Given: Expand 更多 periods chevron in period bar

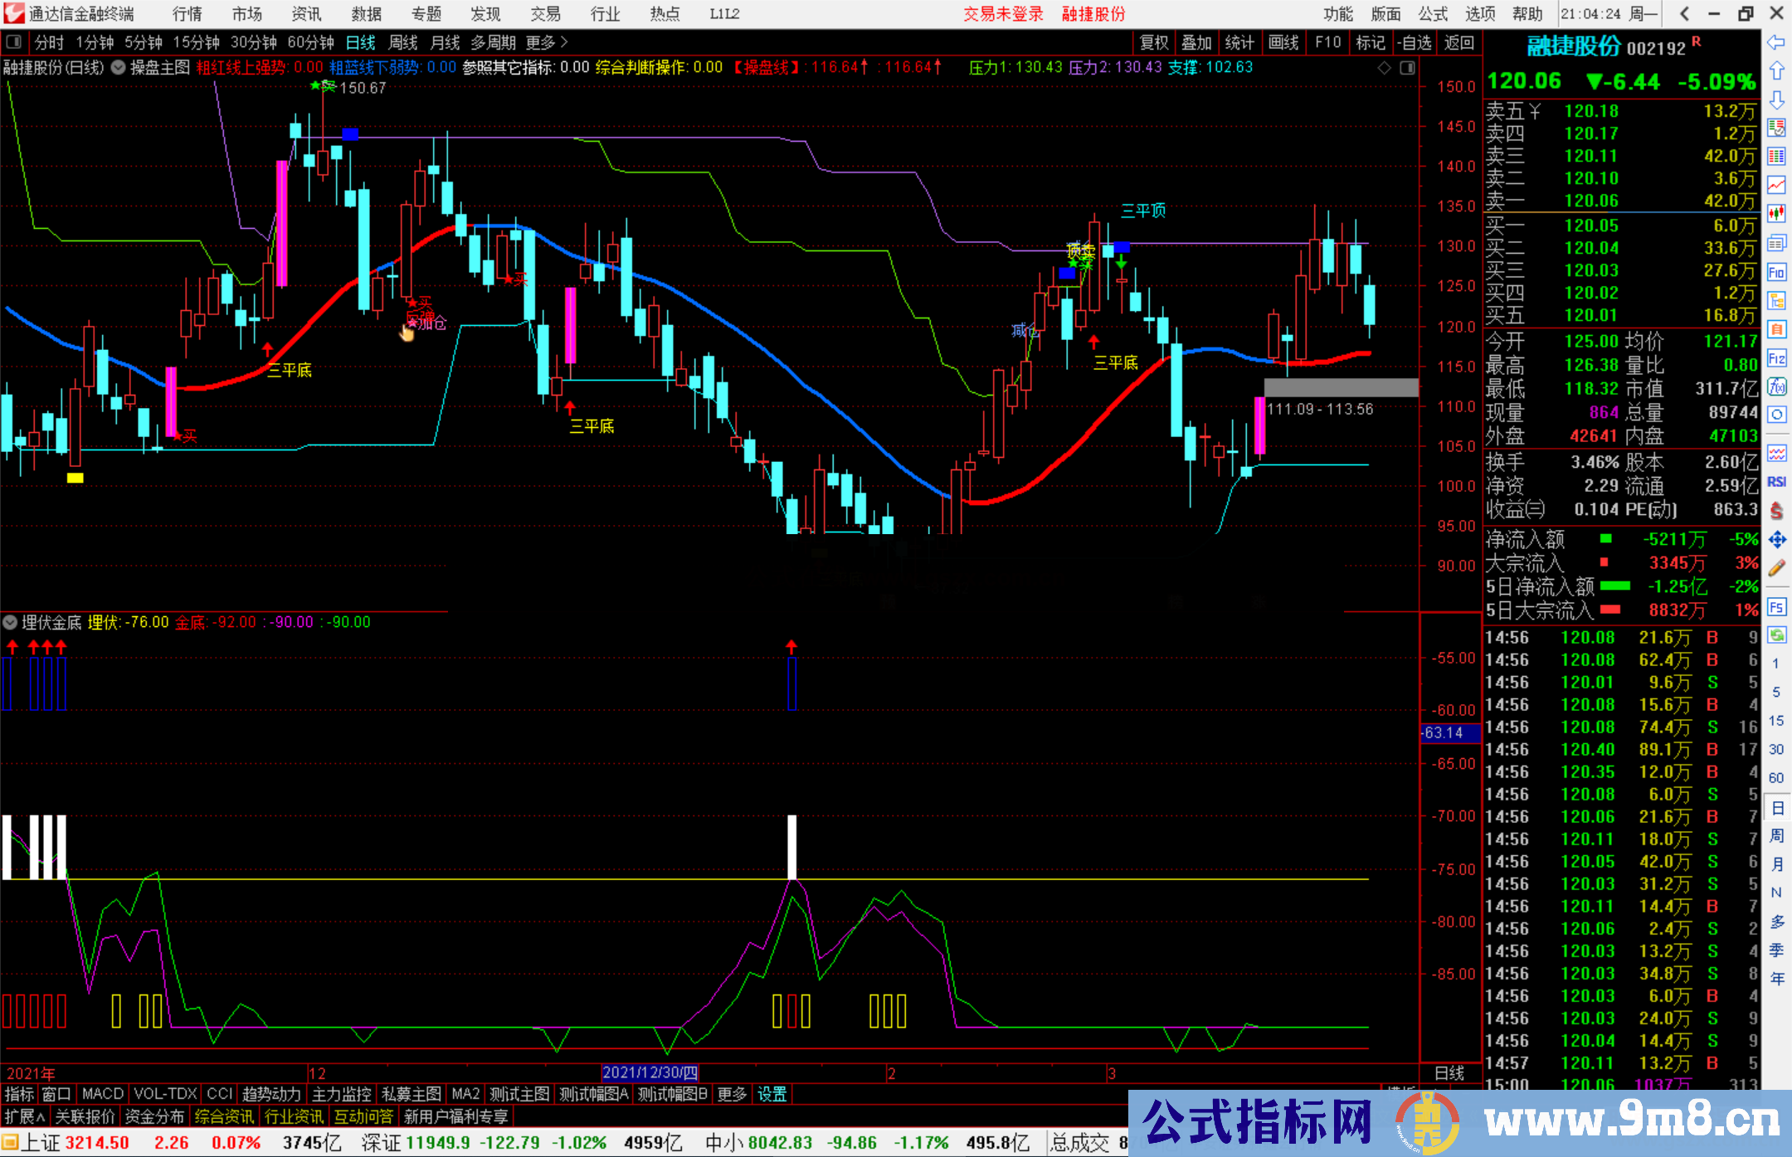Looking at the screenshot, I should pos(564,42).
